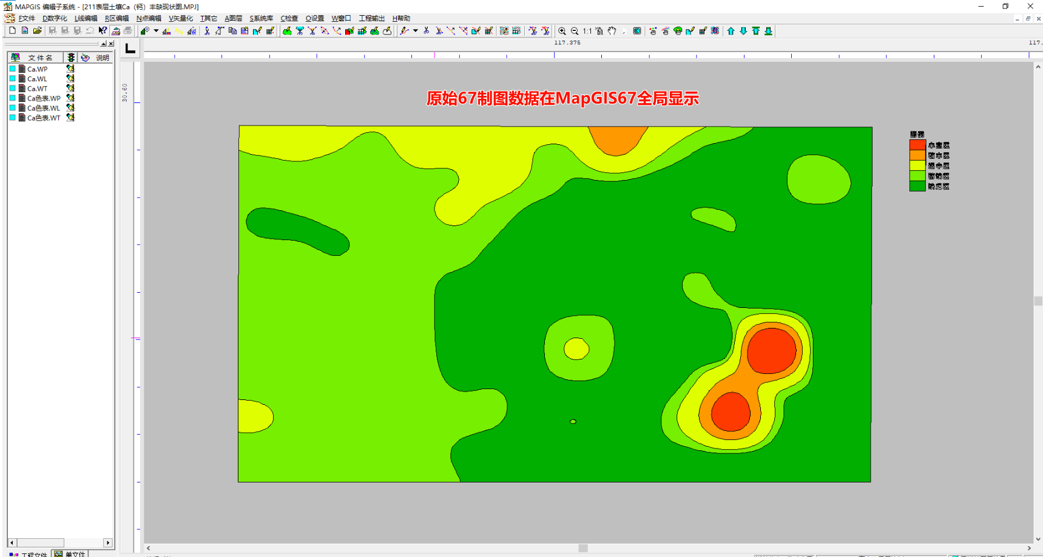Open dropdown arrow beside line input tool

point(416,31)
